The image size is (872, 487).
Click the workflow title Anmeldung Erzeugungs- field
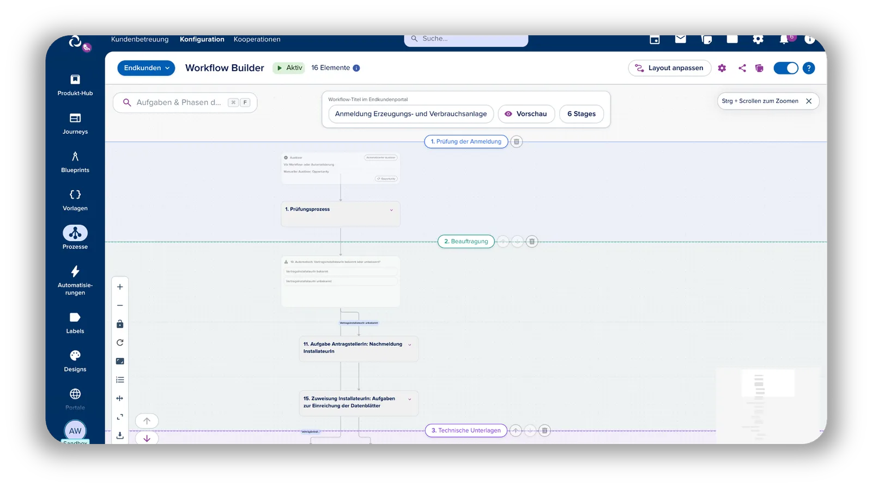411,114
